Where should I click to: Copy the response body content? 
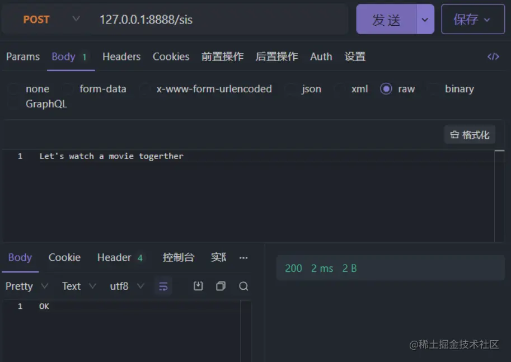tap(221, 286)
